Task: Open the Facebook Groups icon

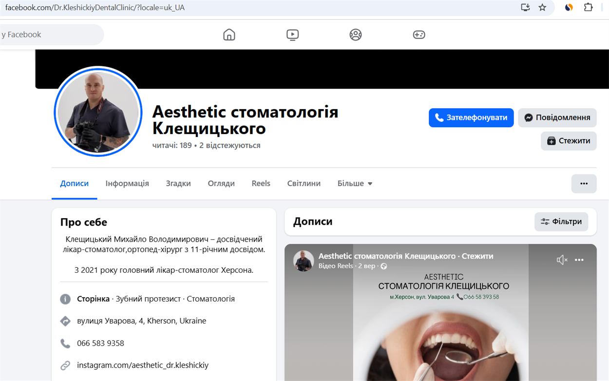Action: click(x=356, y=35)
